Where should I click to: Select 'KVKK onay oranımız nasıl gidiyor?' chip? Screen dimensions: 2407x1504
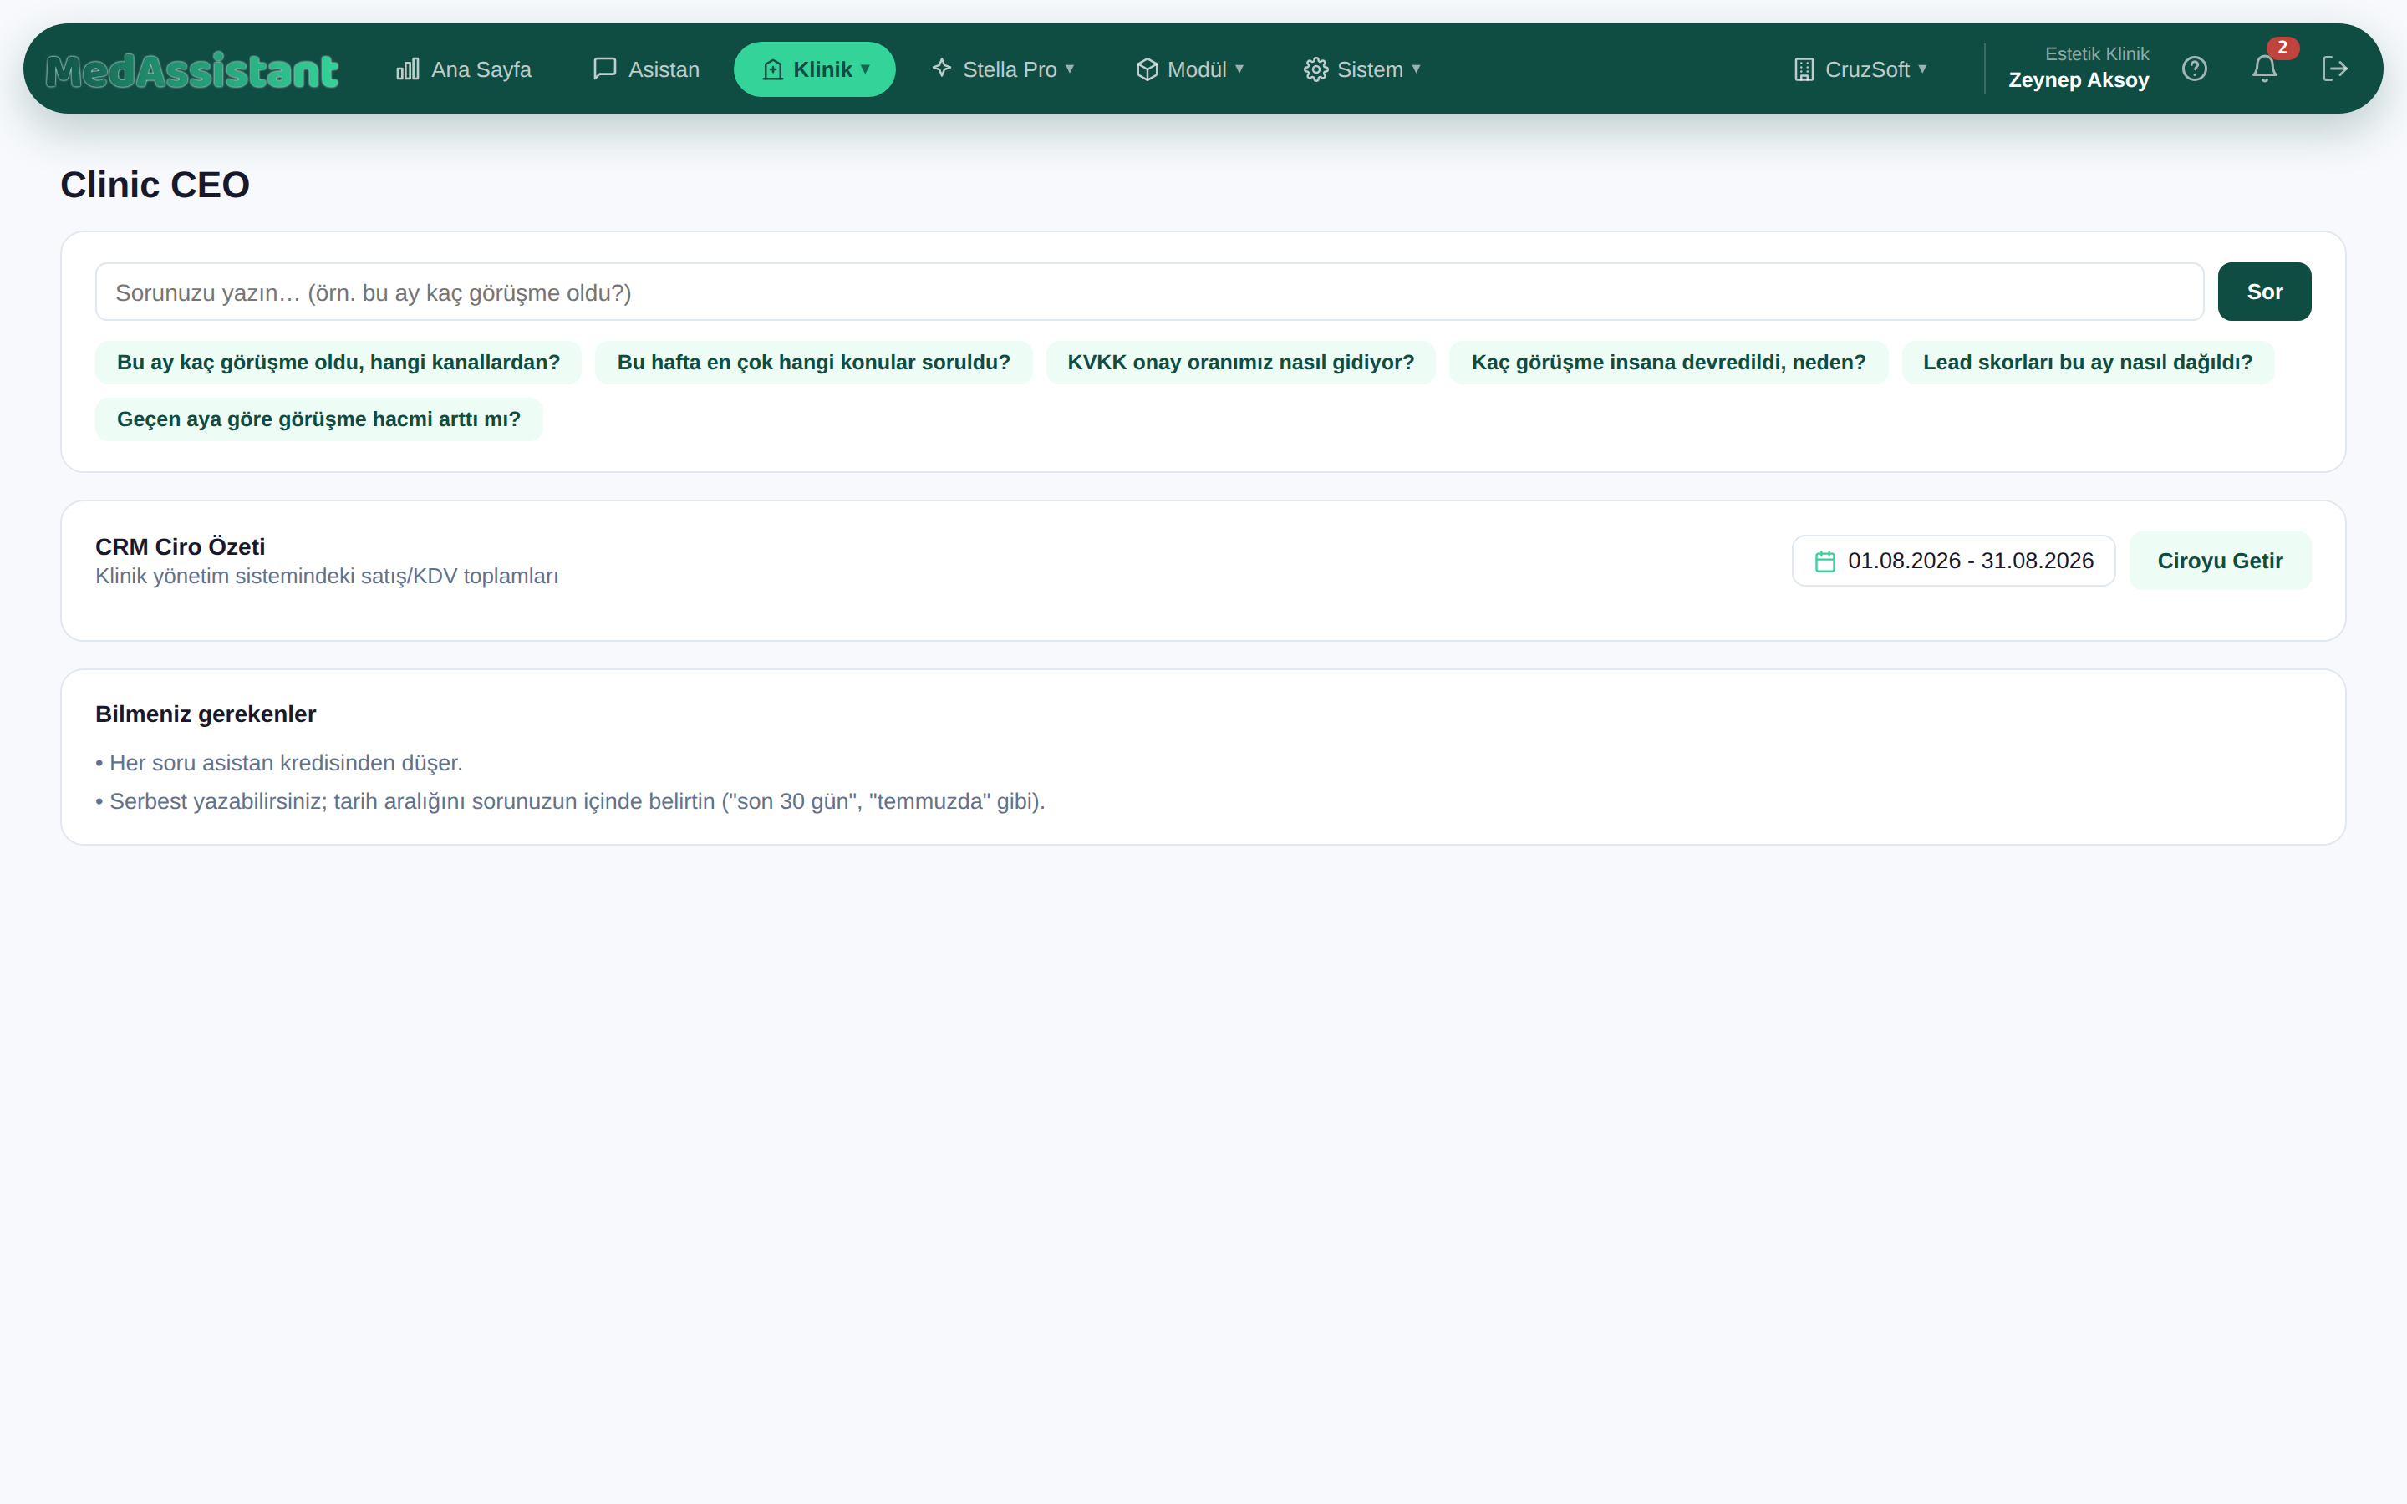coord(1240,362)
